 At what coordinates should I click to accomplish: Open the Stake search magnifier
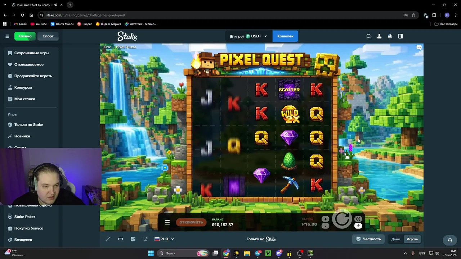tap(369, 36)
